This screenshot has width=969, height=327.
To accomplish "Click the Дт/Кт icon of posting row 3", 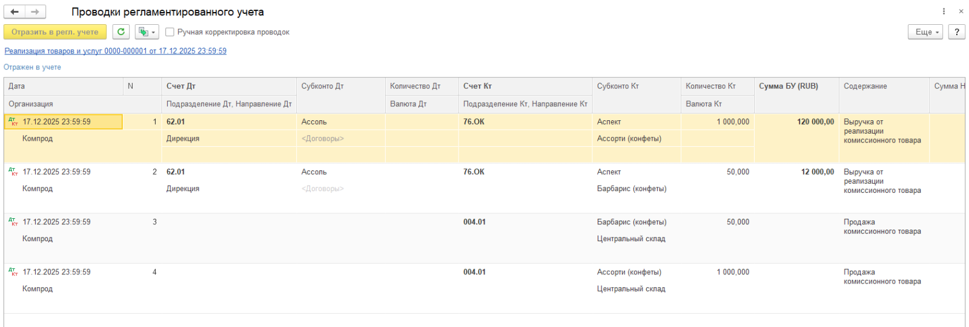I will point(13,222).
